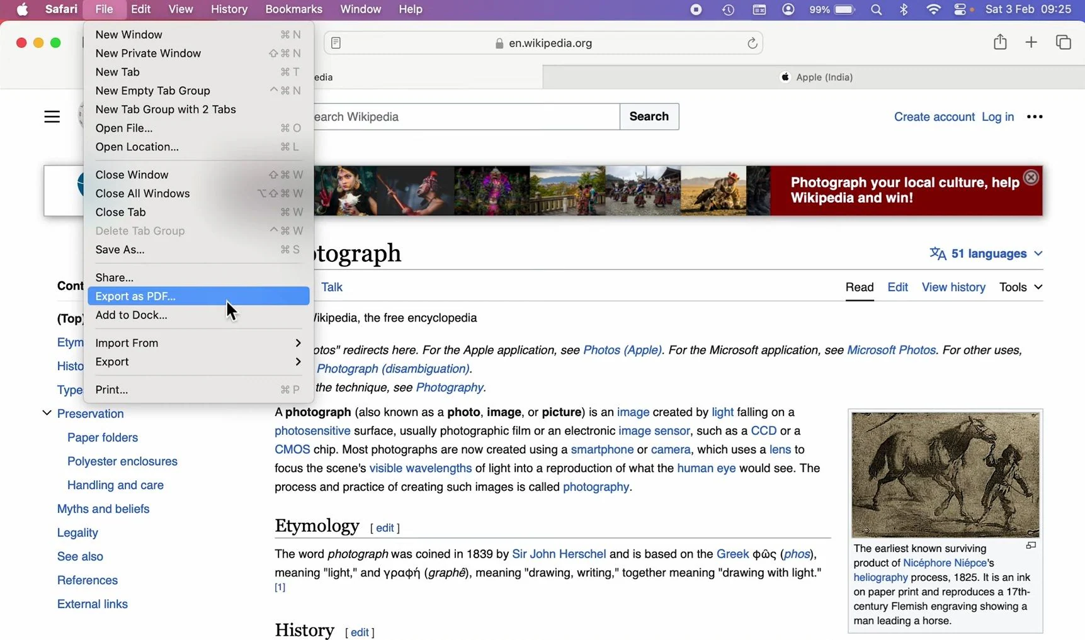Image resolution: width=1085 pixels, height=640 pixels.
Task: Open the Window menu
Action: (x=361, y=9)
